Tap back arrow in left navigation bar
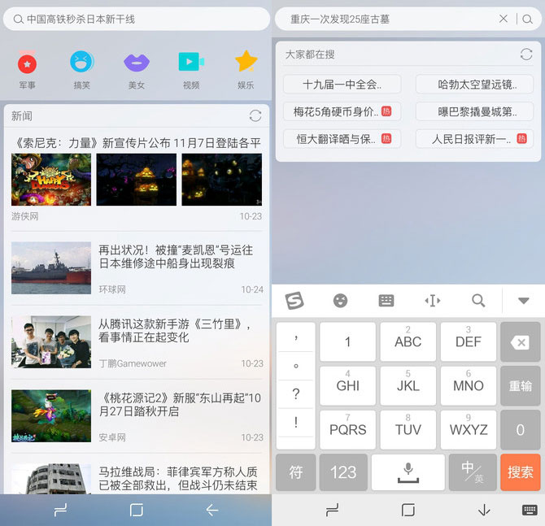 tap(212, 511)
